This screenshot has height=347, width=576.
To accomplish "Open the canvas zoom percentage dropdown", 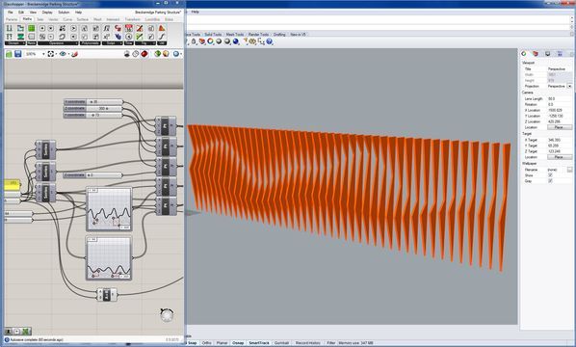I will coord(43,54).
